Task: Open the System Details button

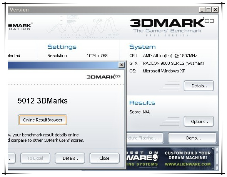Action: [x=199, y=86]
